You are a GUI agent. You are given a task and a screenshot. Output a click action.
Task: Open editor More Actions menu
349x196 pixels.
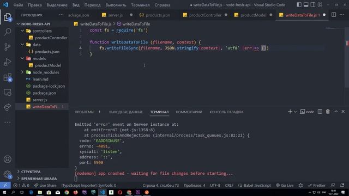(x=342, y=15)
